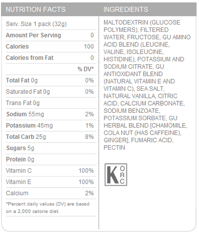Select the Calories from Fat row
This screenshot has height=234, width=199.
point(51,58)
